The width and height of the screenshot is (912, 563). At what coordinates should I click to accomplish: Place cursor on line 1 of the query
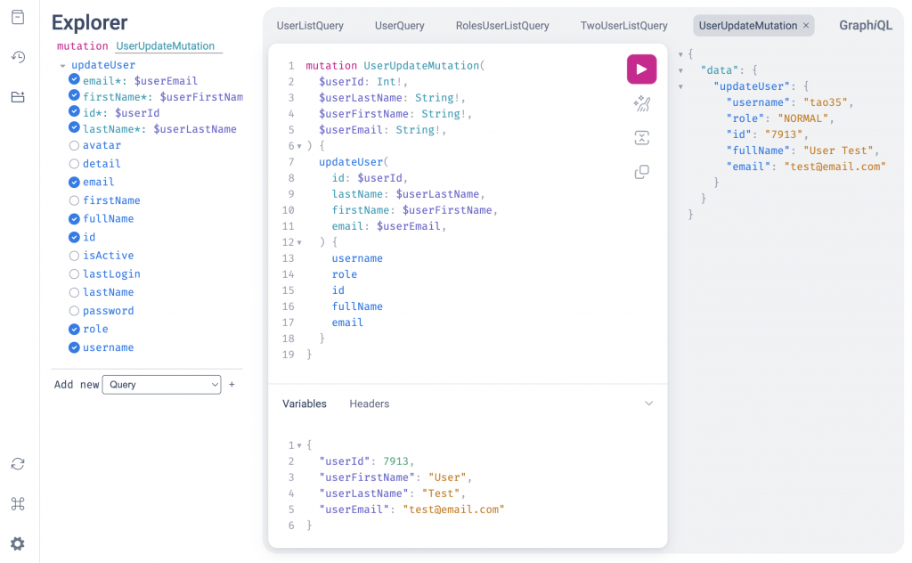tap(395, 66)
